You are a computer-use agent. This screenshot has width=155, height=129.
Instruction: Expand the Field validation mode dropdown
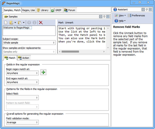[x=22, y=122]
